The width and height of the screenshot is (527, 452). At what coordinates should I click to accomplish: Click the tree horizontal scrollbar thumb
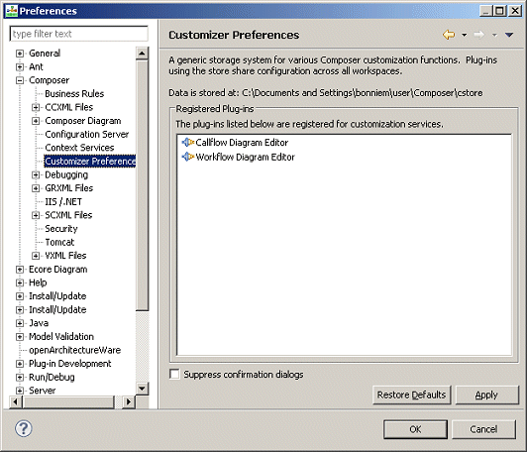[68, 401]
